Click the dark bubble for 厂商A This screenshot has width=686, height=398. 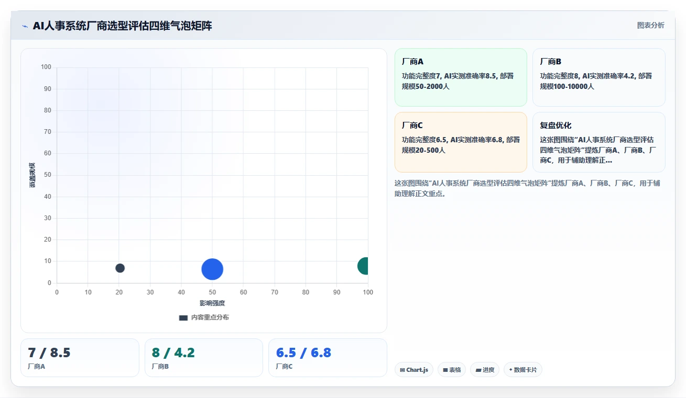point(120,268)
